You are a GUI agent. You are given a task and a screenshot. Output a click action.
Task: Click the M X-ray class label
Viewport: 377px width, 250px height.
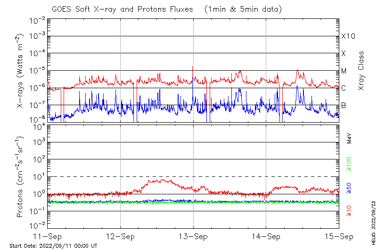(x=344, y=71)
